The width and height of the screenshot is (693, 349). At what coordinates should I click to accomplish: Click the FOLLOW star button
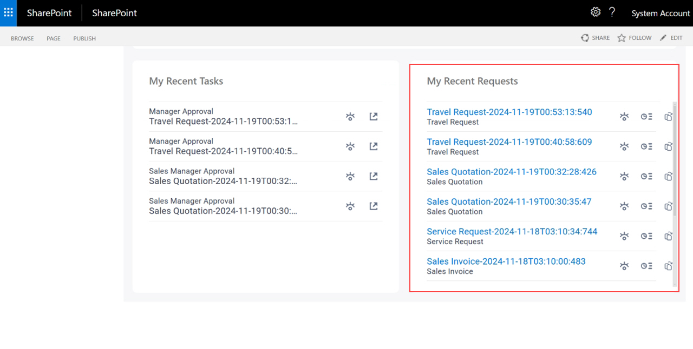635,38
